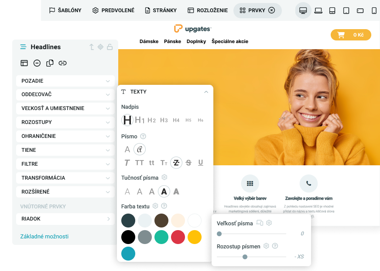This screenshot has height=271, width=380.
Task: Select the mobile phone preview icon
Action: [x=374, y=10]
